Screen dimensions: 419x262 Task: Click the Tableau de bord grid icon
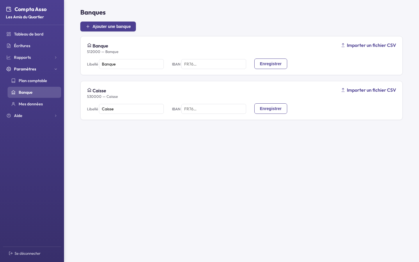[x=9, y=34]
